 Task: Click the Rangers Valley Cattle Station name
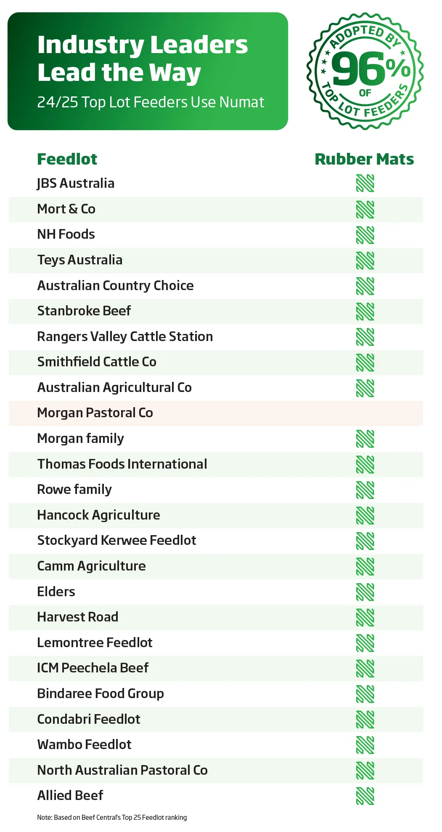coord(125,336)
